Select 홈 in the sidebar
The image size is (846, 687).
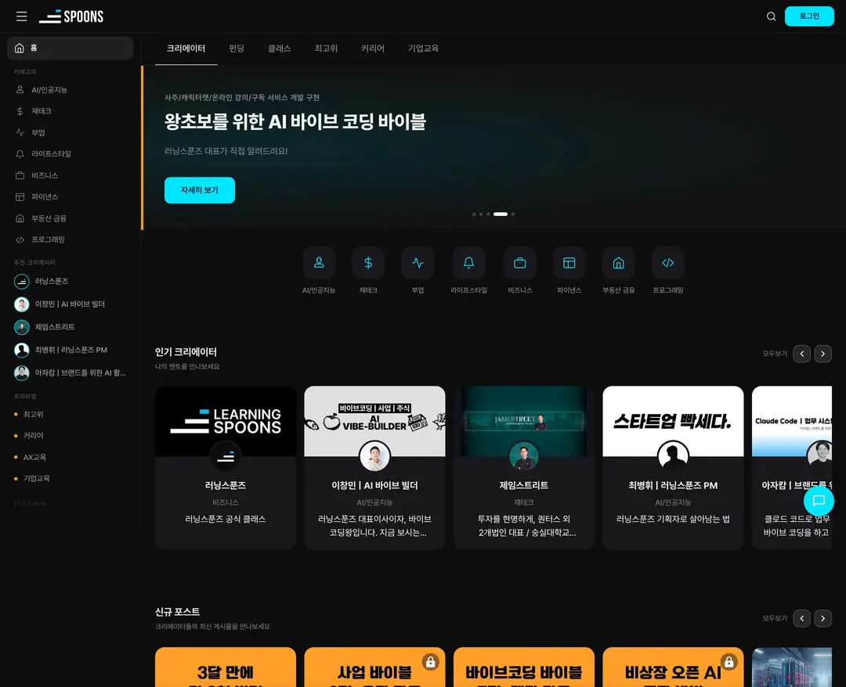[x=70, y=48]
